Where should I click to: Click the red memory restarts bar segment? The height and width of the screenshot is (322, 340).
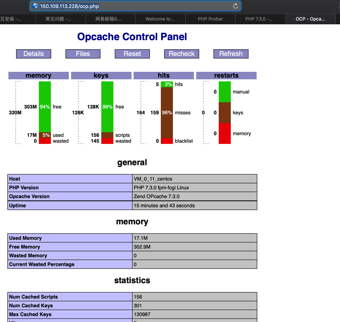point(225,133)
